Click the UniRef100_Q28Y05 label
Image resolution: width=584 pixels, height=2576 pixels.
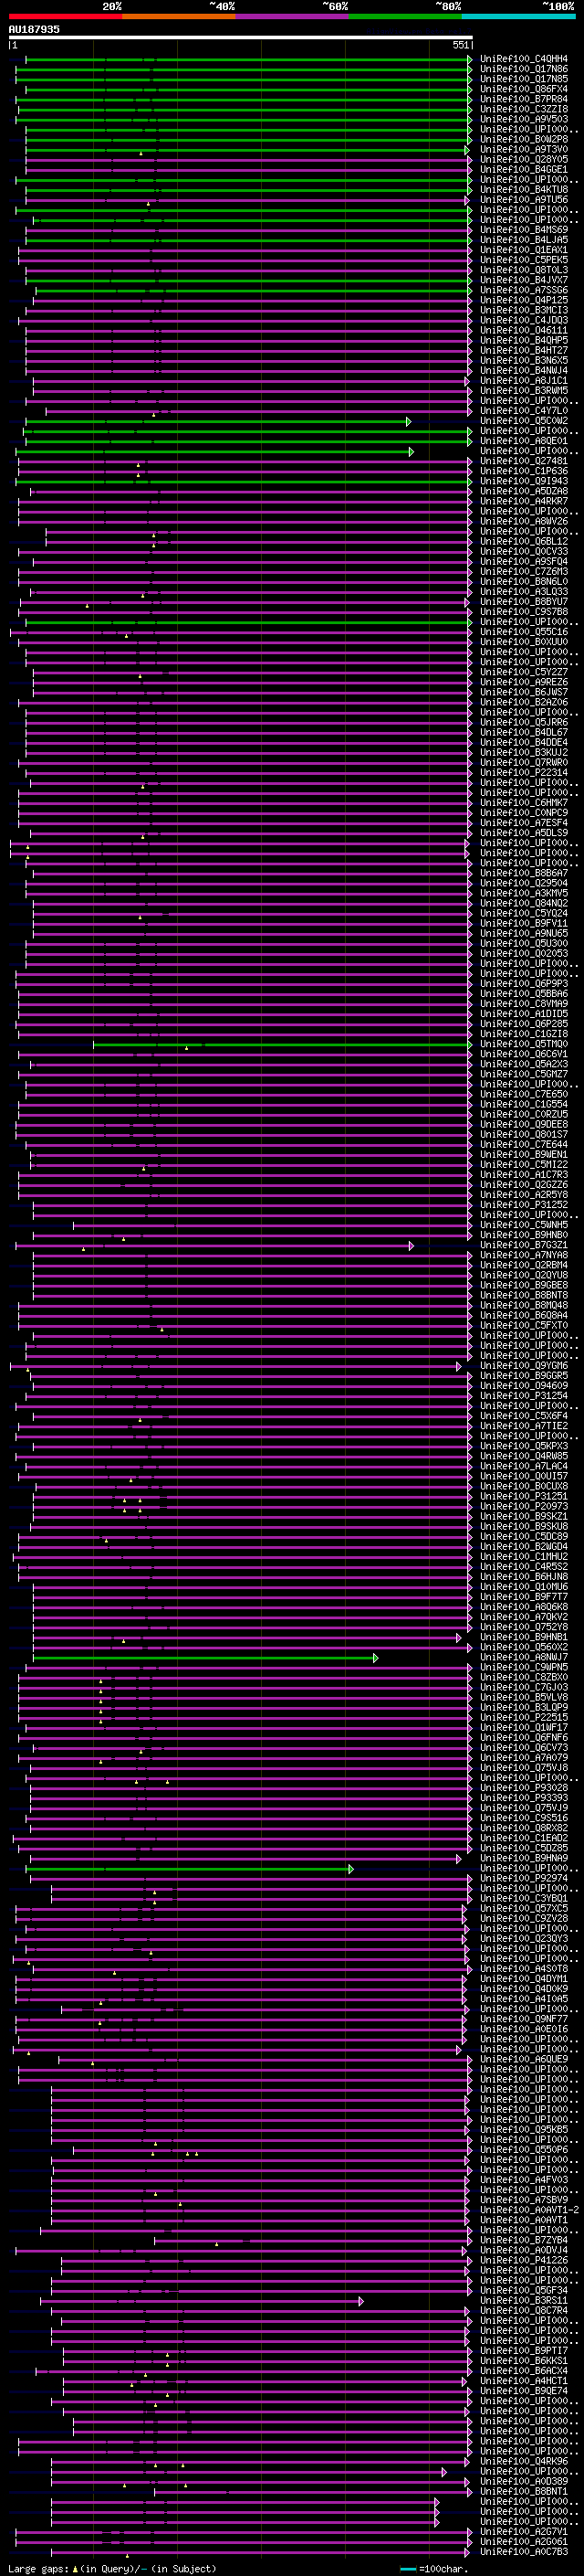524,159
